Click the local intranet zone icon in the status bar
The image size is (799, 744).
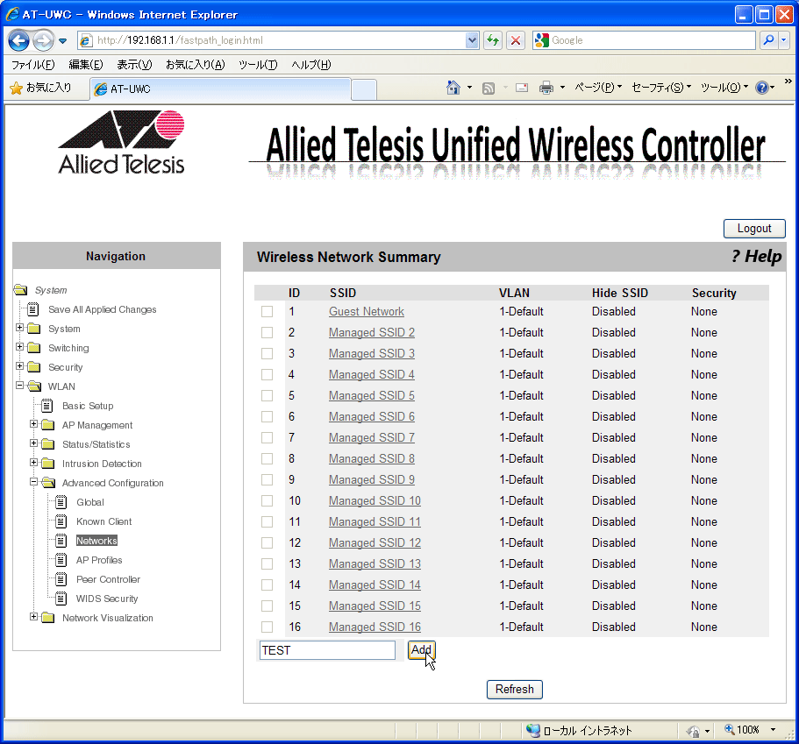point(533,730)
